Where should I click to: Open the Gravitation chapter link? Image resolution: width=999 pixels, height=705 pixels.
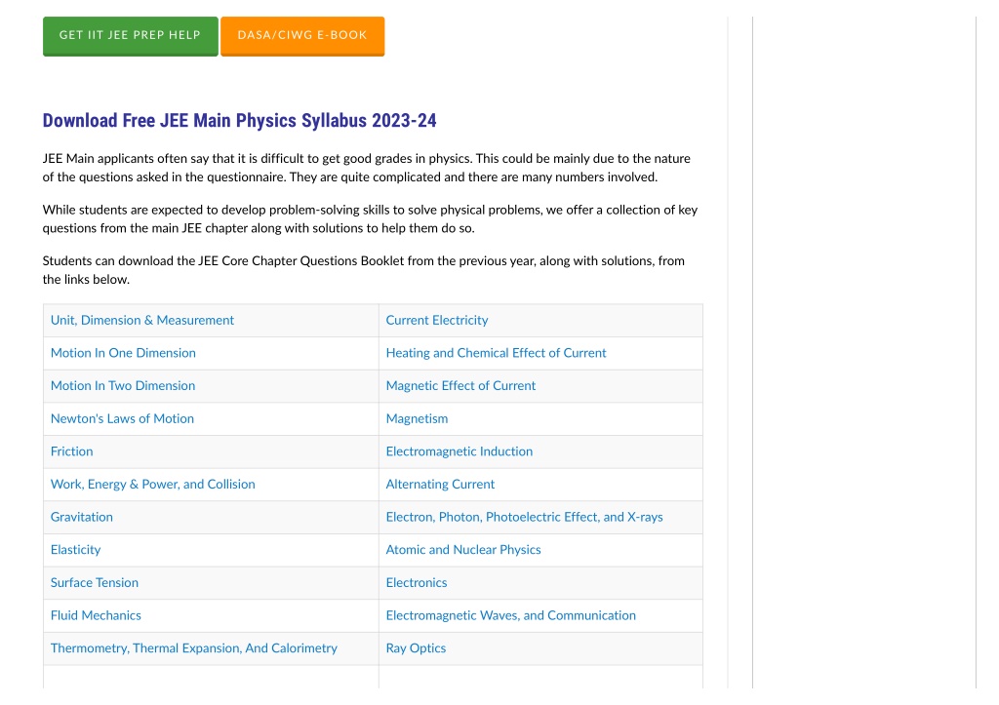point(82,517)
